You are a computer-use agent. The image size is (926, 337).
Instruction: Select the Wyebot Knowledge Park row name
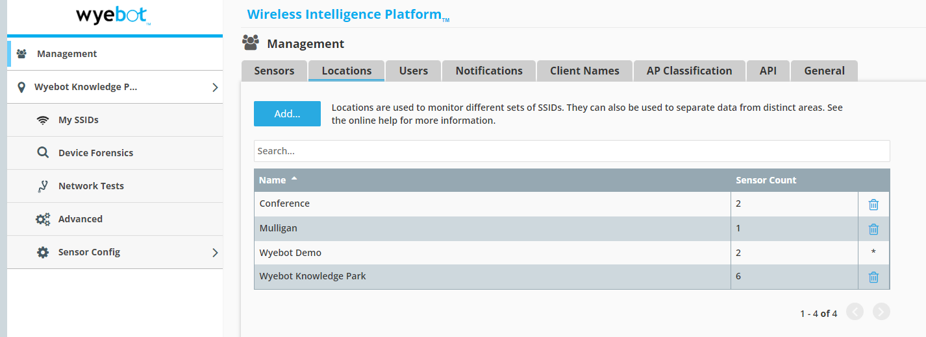coord(312,276)
